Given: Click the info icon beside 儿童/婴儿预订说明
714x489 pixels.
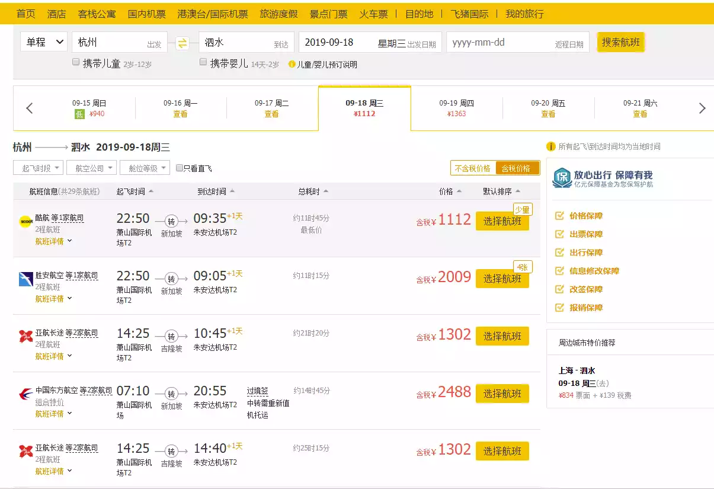Looking at the screenshot, I should pos(292,64).
